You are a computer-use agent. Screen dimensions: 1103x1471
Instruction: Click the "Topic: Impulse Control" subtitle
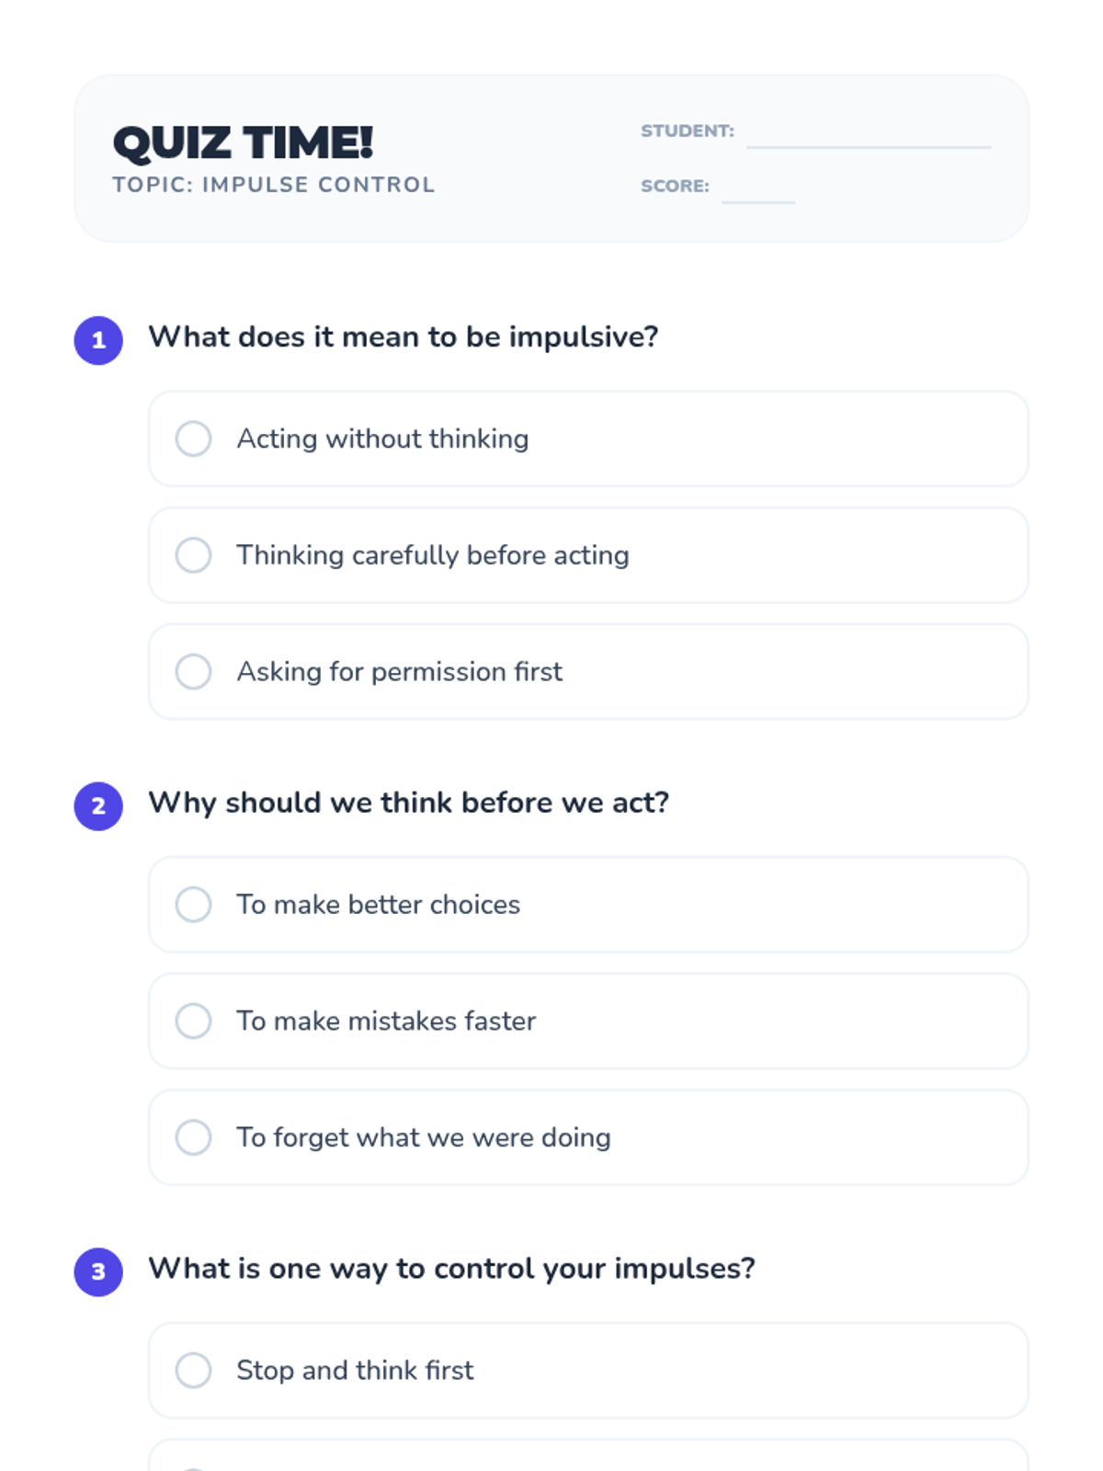(x=273, y=185)
